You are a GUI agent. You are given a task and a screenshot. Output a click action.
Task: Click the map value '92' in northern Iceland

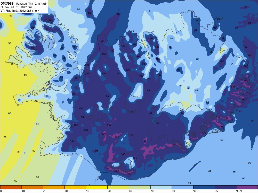click(170, 47)
